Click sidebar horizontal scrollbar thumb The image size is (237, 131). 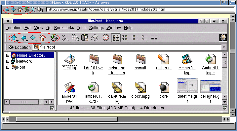pyautogui.click(x=24, y=102)
